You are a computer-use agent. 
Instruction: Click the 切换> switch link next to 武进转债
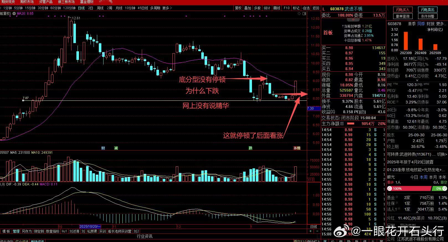pyautogui.click(x=442, y=154)
